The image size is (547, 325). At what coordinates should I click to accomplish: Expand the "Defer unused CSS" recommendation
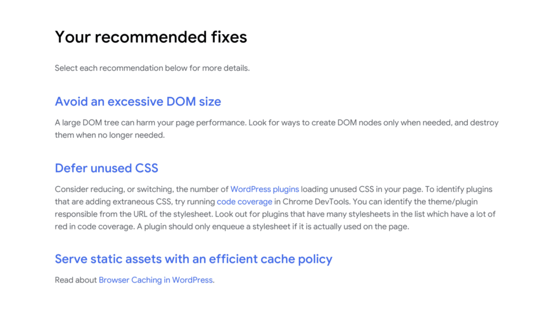(x=106, y=168)
